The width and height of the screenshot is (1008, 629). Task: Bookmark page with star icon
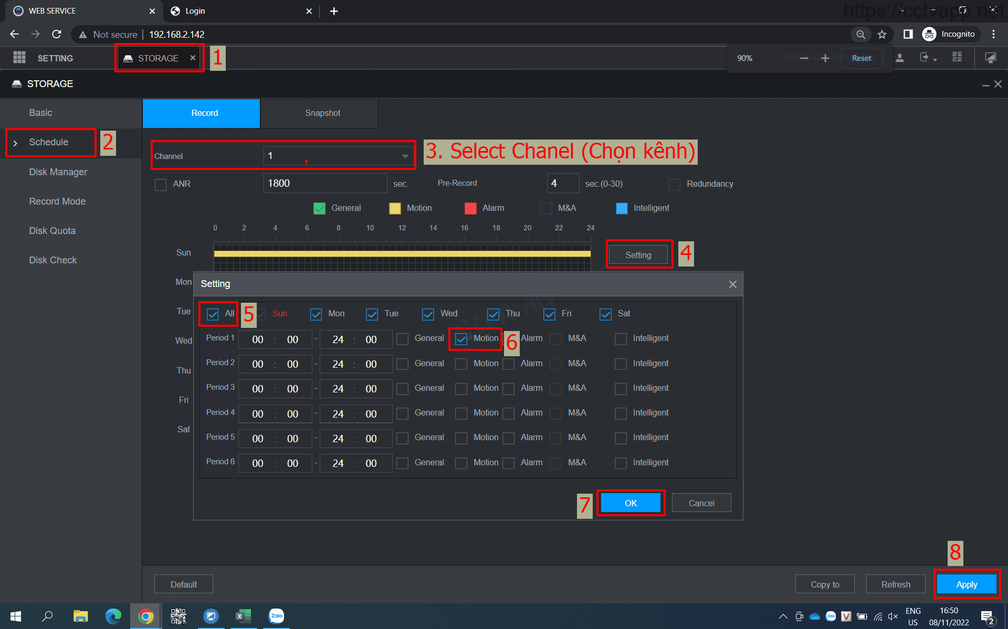(882, 35)
